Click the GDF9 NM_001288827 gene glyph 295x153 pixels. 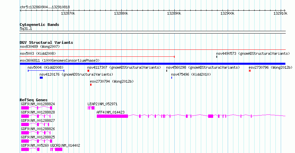(x=35, y=124)
